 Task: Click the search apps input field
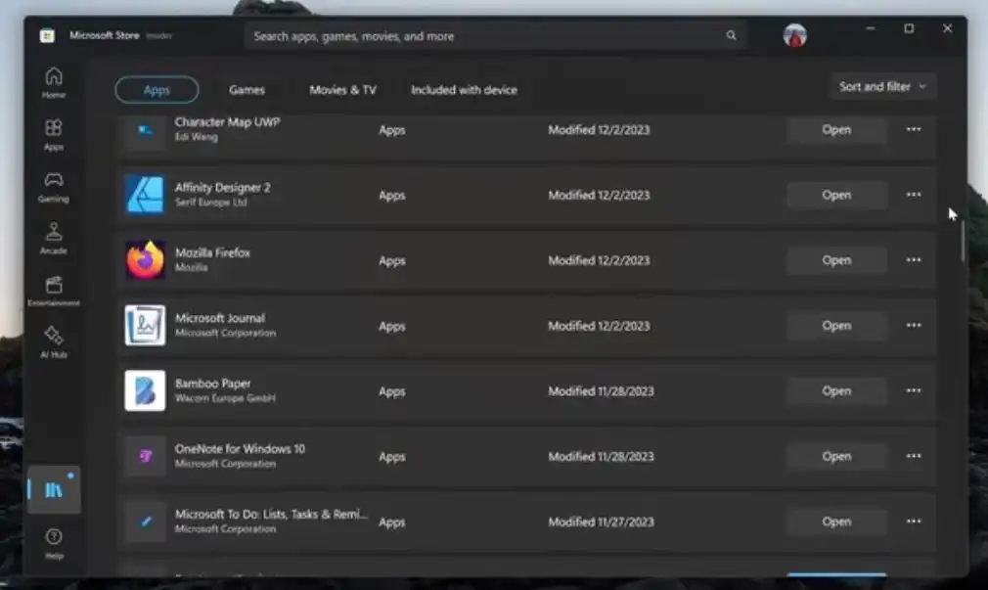coord(479,36)
